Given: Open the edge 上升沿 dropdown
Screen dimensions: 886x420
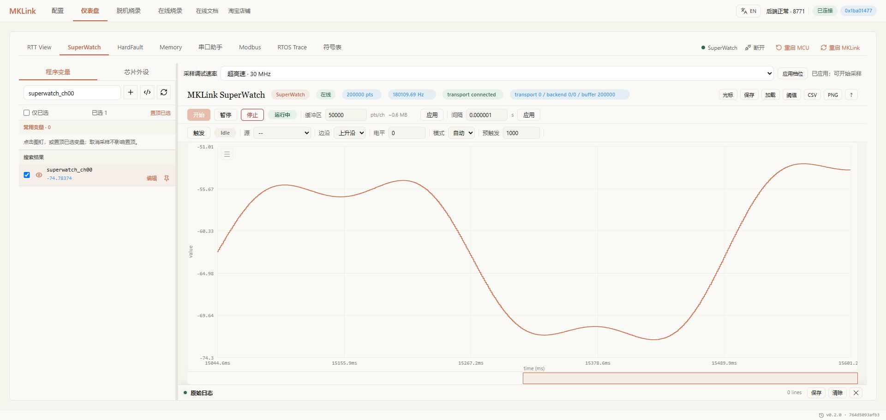Looking at the screenshot, I should tap(350, 133).
